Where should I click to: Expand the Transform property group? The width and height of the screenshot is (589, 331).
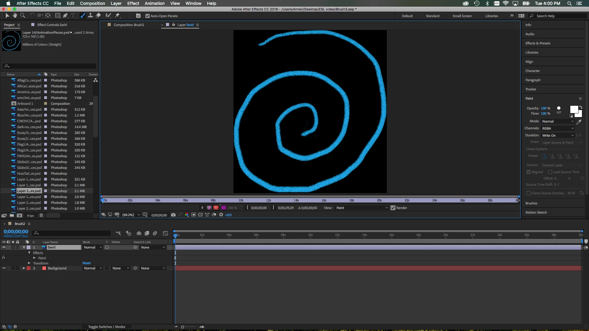click(x=29, y=263)
